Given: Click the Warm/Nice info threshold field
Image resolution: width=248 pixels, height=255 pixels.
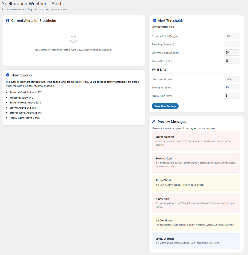Looking at the screenshot, I should pos(232,61).
